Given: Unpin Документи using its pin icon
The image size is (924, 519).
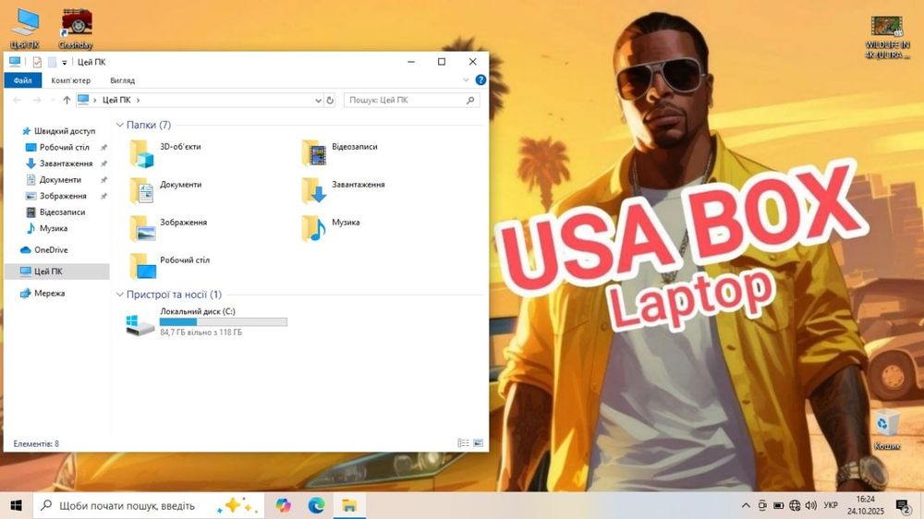Looking at the screenshot, I should pyautogui.click(x=103, y=180).
